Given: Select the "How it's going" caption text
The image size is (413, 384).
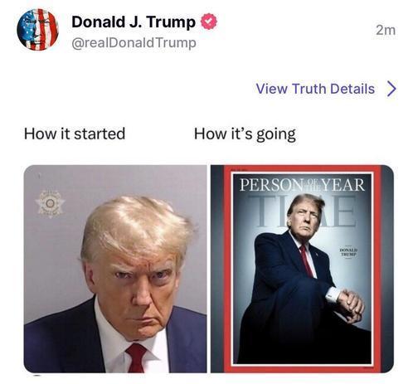Looking at the screenshot, I should [245, 134].
